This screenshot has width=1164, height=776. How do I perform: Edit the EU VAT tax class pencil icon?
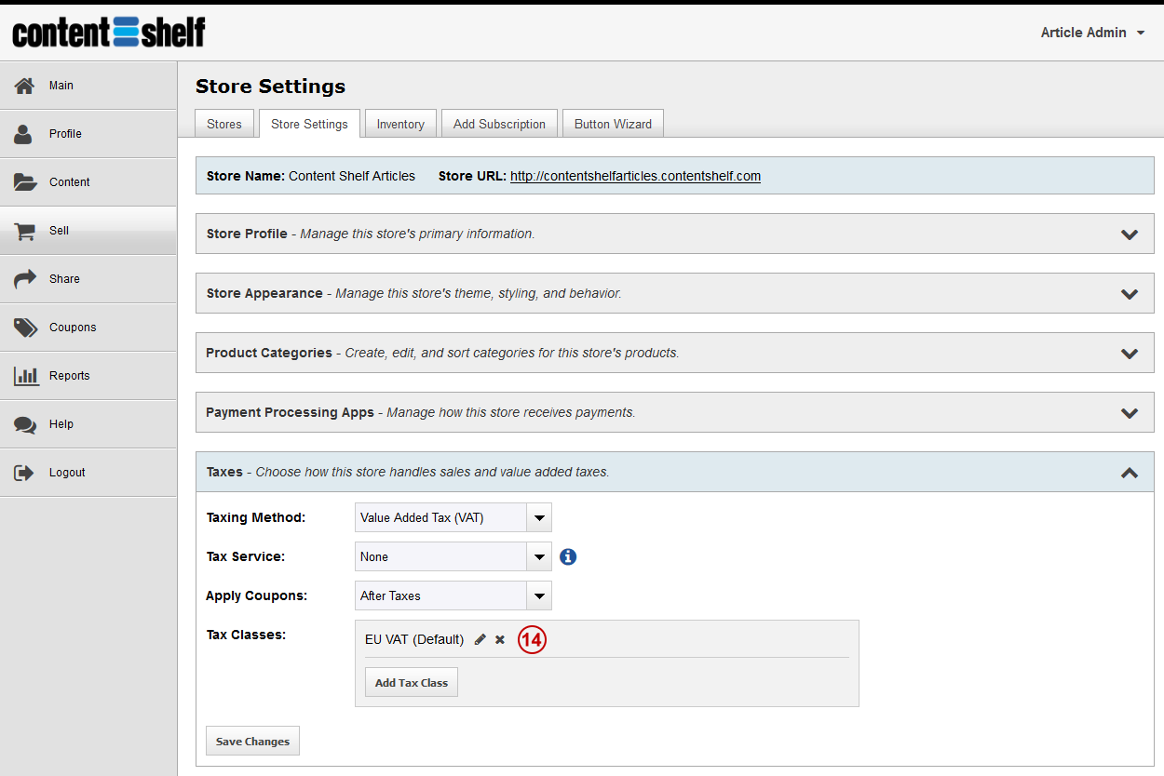[480, 639]
